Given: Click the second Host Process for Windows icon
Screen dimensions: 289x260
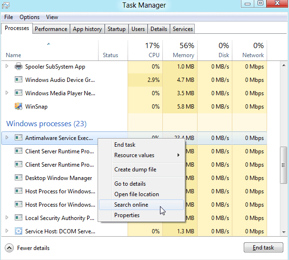Looking at the screenshot, I should click(19, 204).
